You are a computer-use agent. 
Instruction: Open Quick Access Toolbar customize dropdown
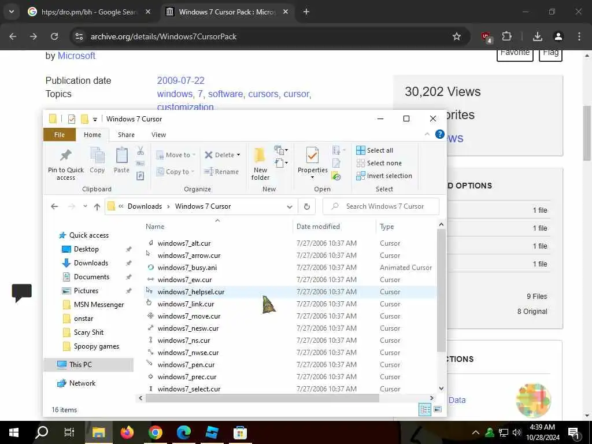[x=95, y=119]
